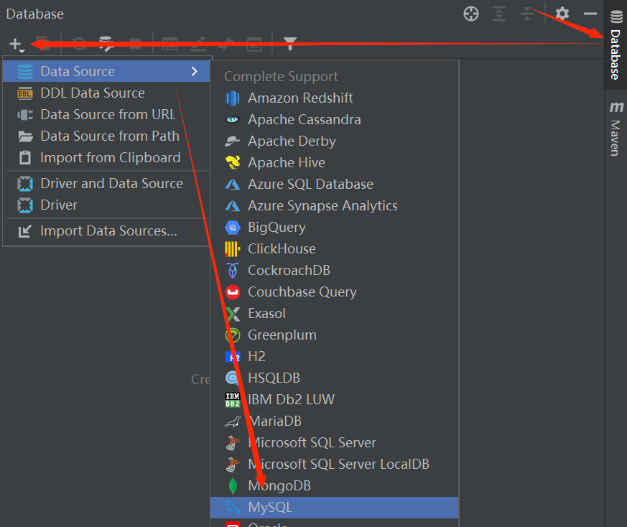Click the MySQL dolphin icon
The image size is (627, 527).
click(x=232, y=508)
